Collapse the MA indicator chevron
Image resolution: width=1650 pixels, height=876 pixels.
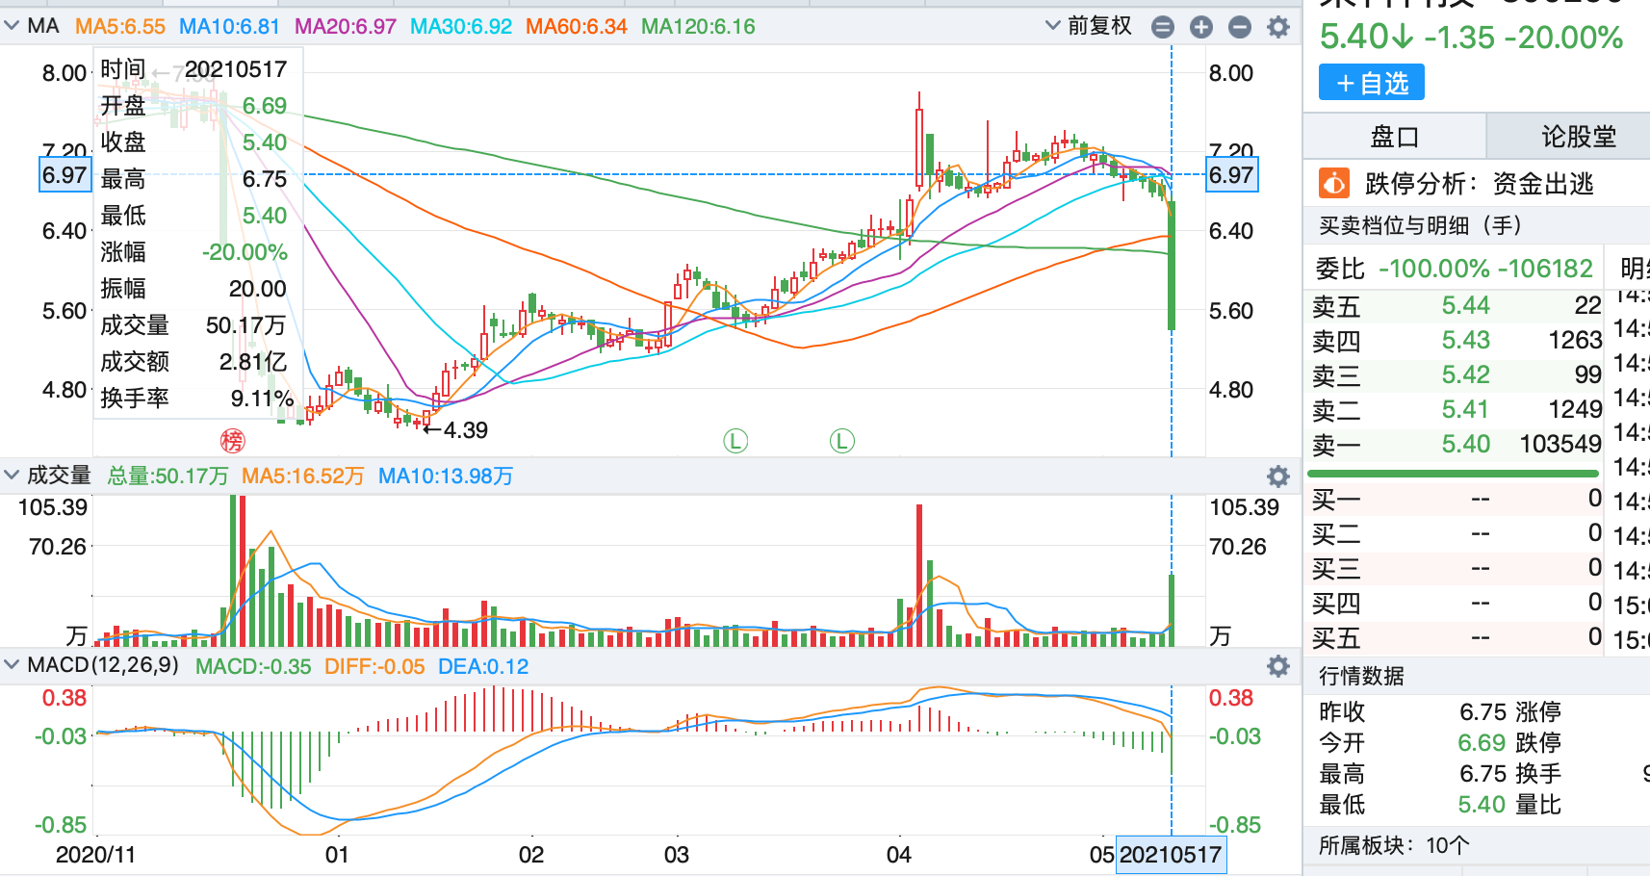coord(12,26)
